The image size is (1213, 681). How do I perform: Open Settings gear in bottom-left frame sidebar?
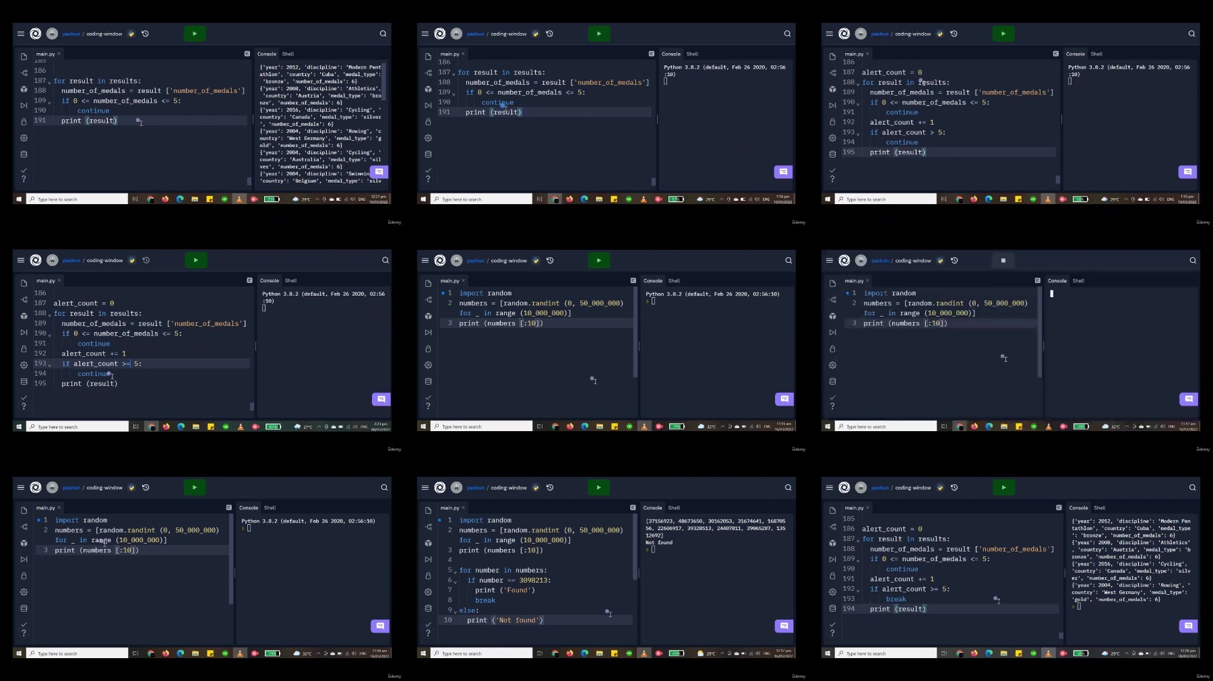pyautogui.click(x=24, y=591)
